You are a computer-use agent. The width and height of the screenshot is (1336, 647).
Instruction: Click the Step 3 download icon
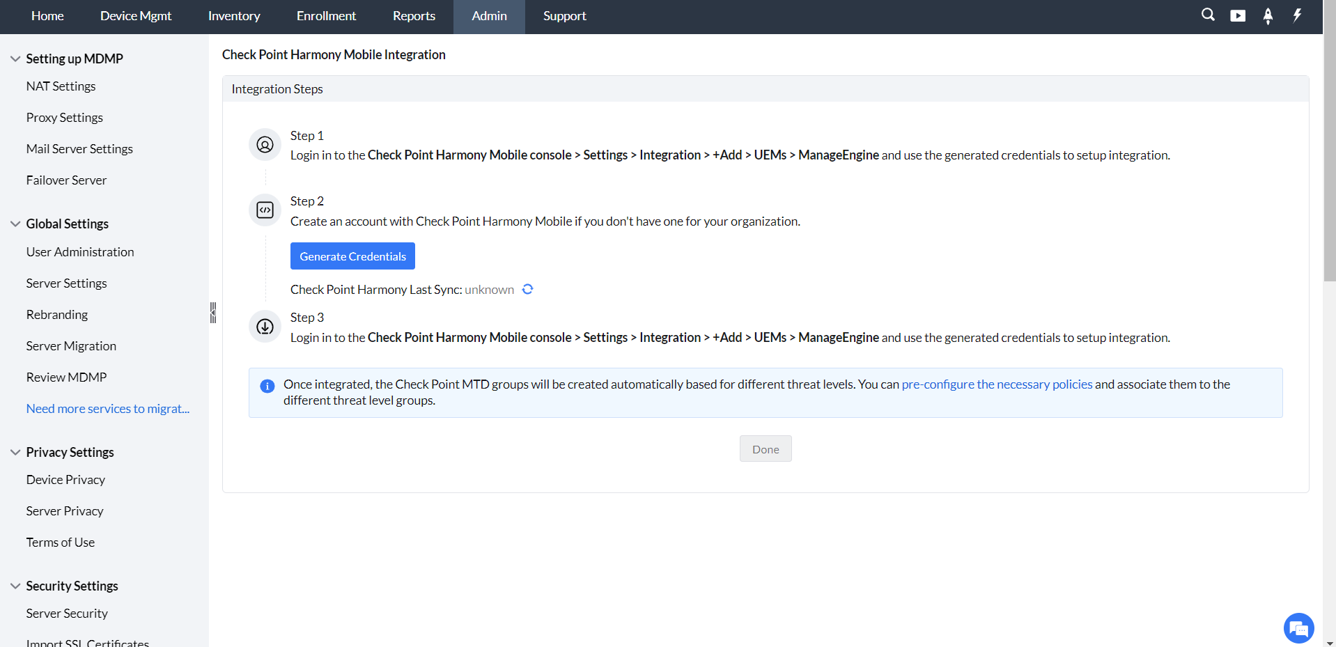pos(264,326)
